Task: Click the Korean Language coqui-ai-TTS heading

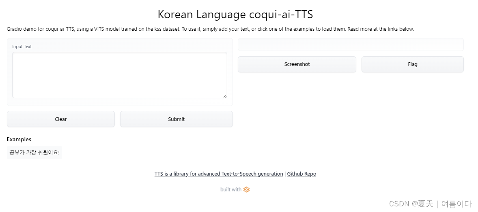Action: coord(235,14)
